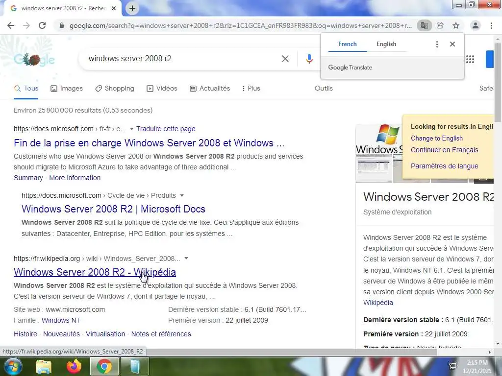This screenshot has width=502, height=376.
Task: Click the address bar URL
Action: pyautogui.click(x=240, y=25)
